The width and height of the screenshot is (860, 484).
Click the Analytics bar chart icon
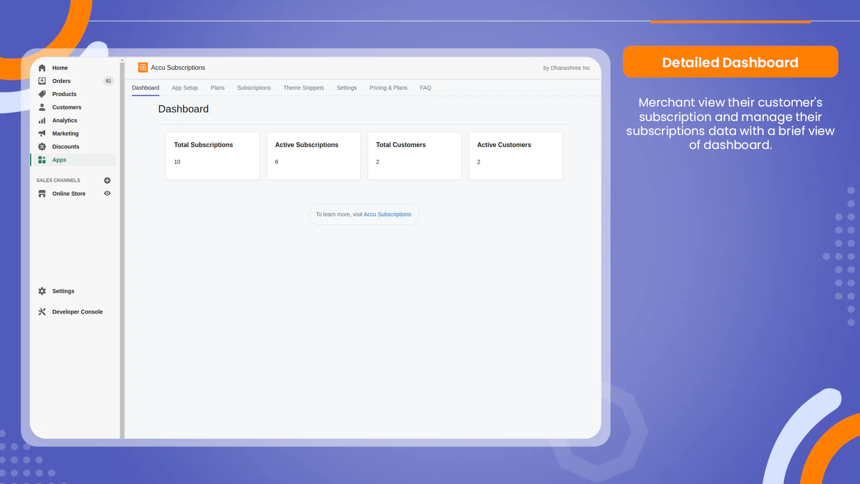coord(42,120)
